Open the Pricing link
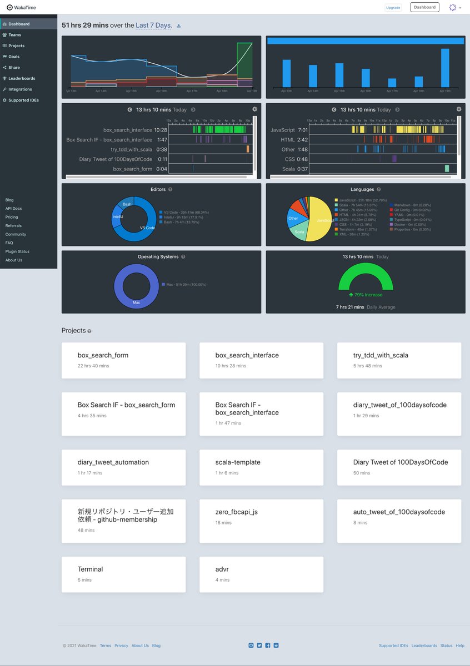Viewport: 470px width, 666px height. [12, 217]
